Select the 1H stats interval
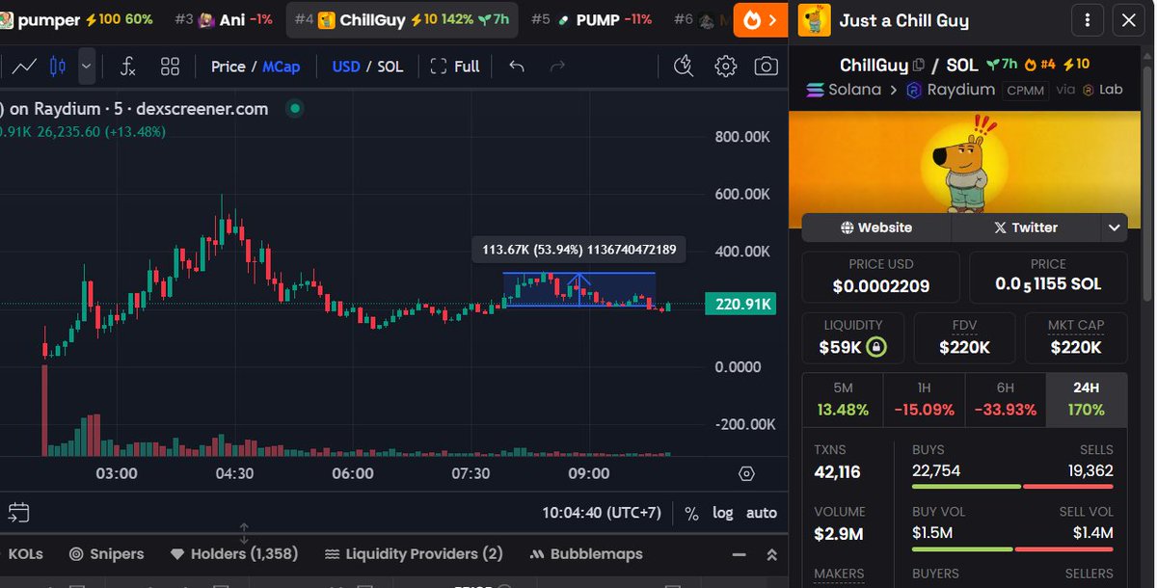 click(924, 399)
